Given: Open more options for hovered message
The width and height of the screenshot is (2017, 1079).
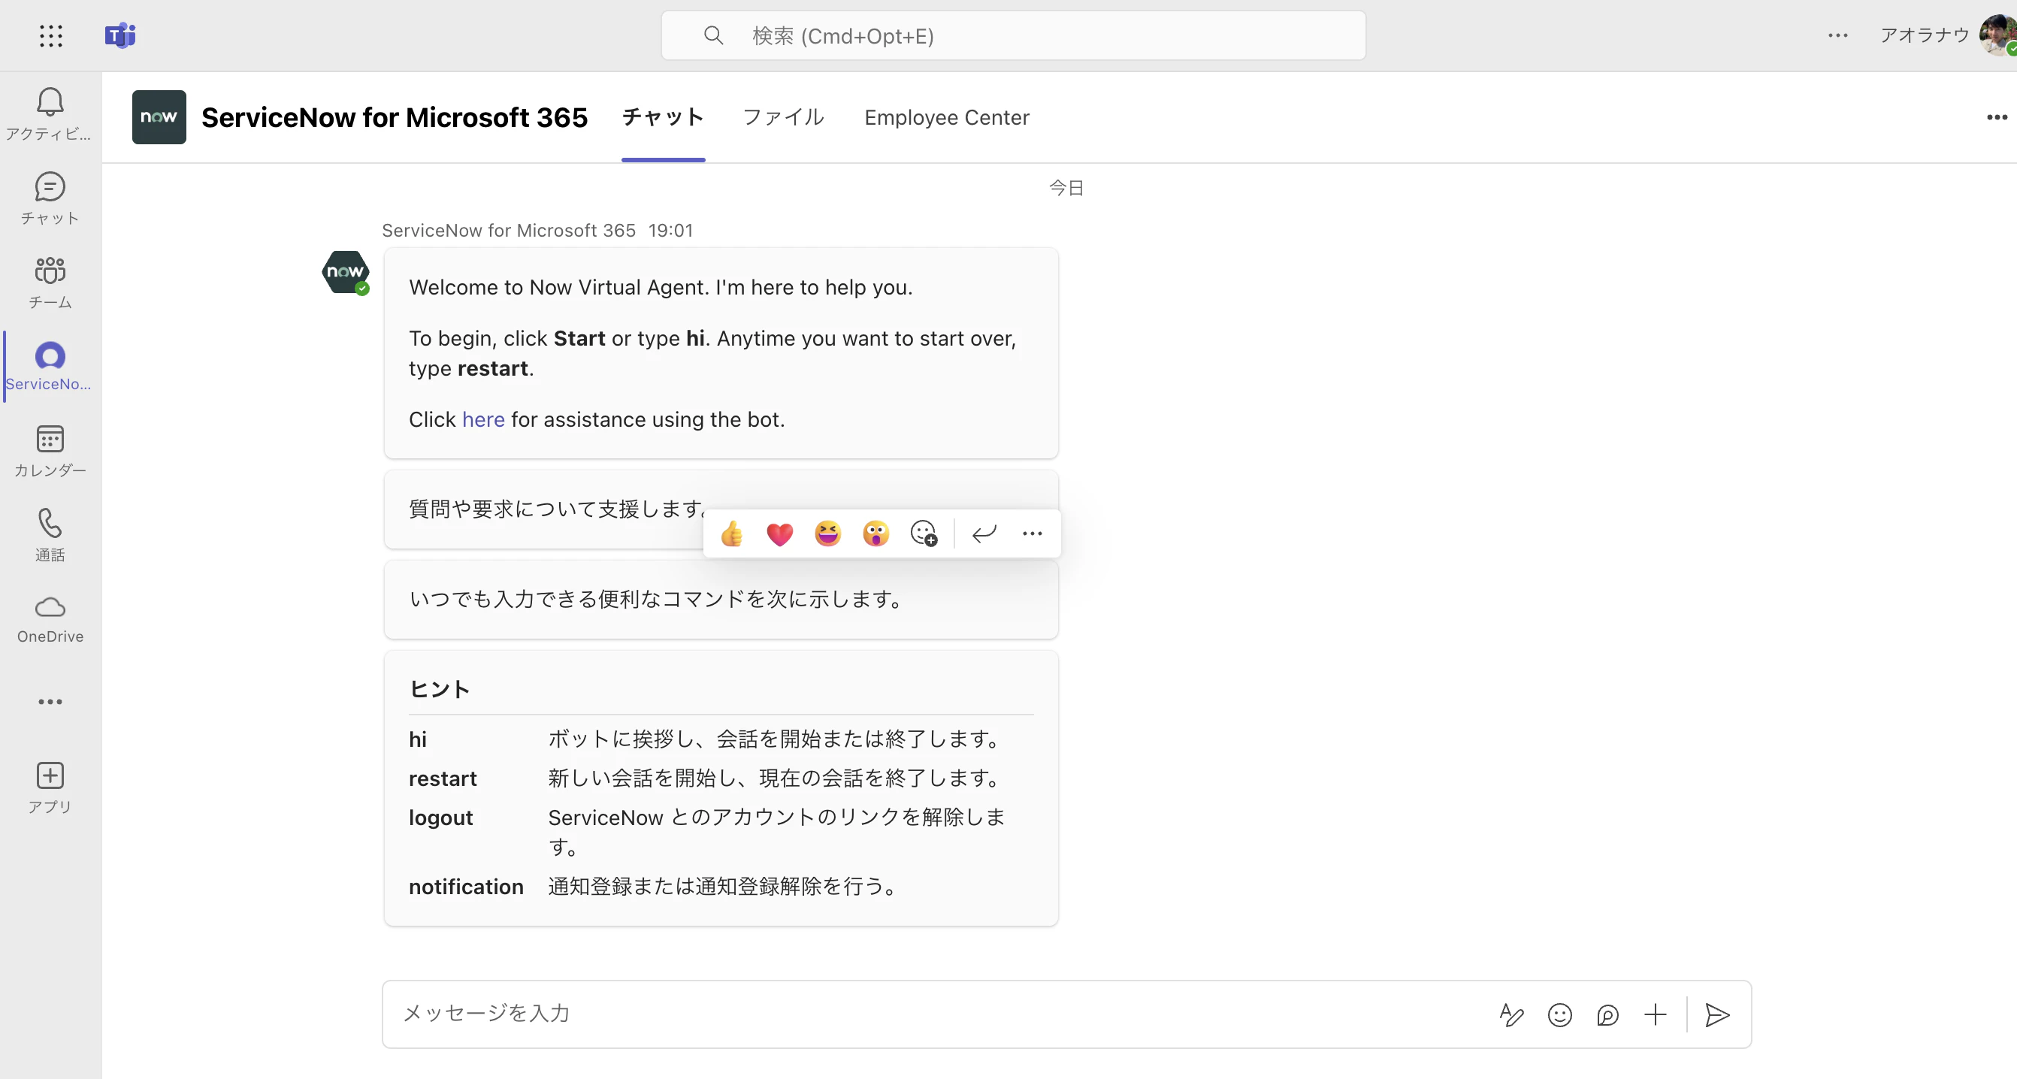Looking at the screenshot, I should click(1032, 533).
